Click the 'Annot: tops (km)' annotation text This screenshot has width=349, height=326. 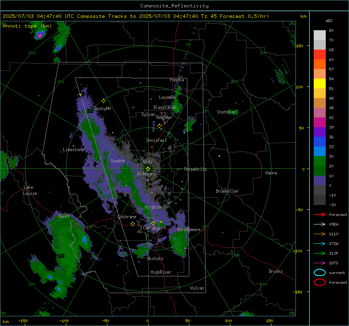(27, 26)
